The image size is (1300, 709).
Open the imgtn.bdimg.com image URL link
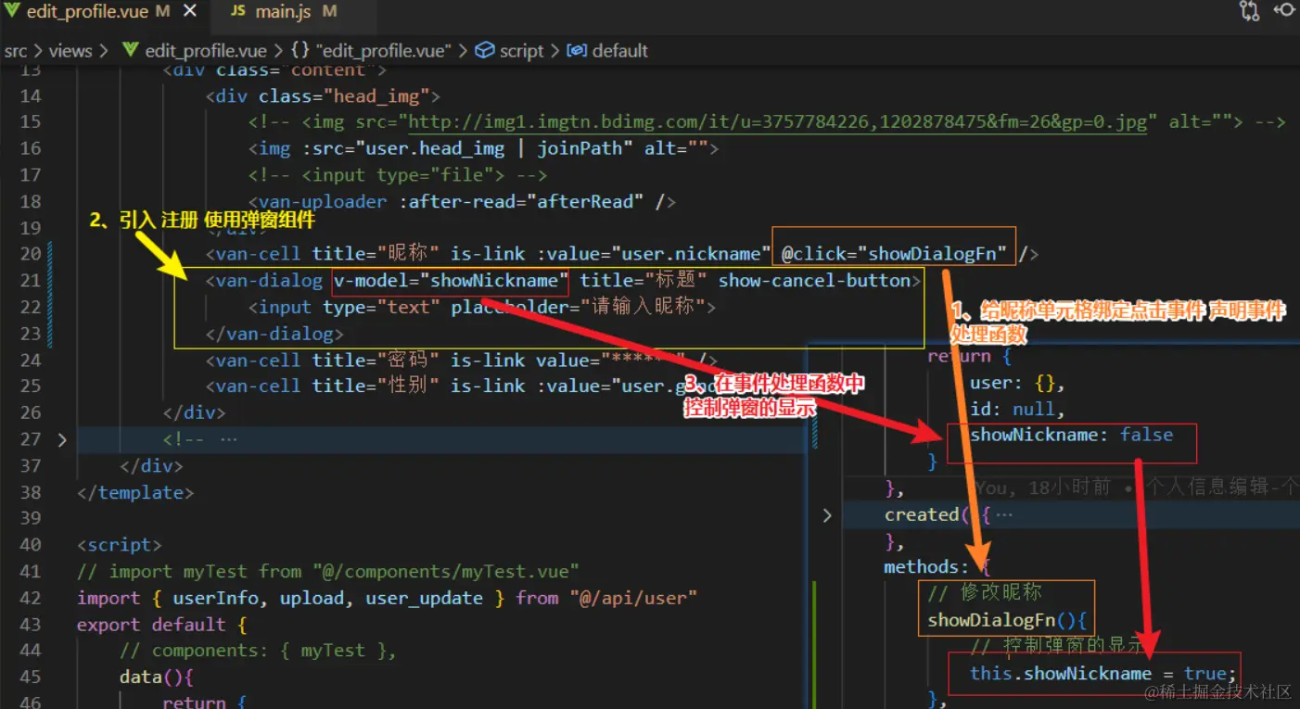pos(778,121)
